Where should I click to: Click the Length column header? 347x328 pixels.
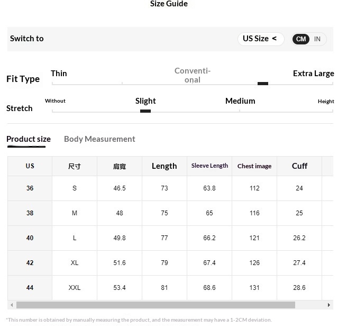[164, 166]
